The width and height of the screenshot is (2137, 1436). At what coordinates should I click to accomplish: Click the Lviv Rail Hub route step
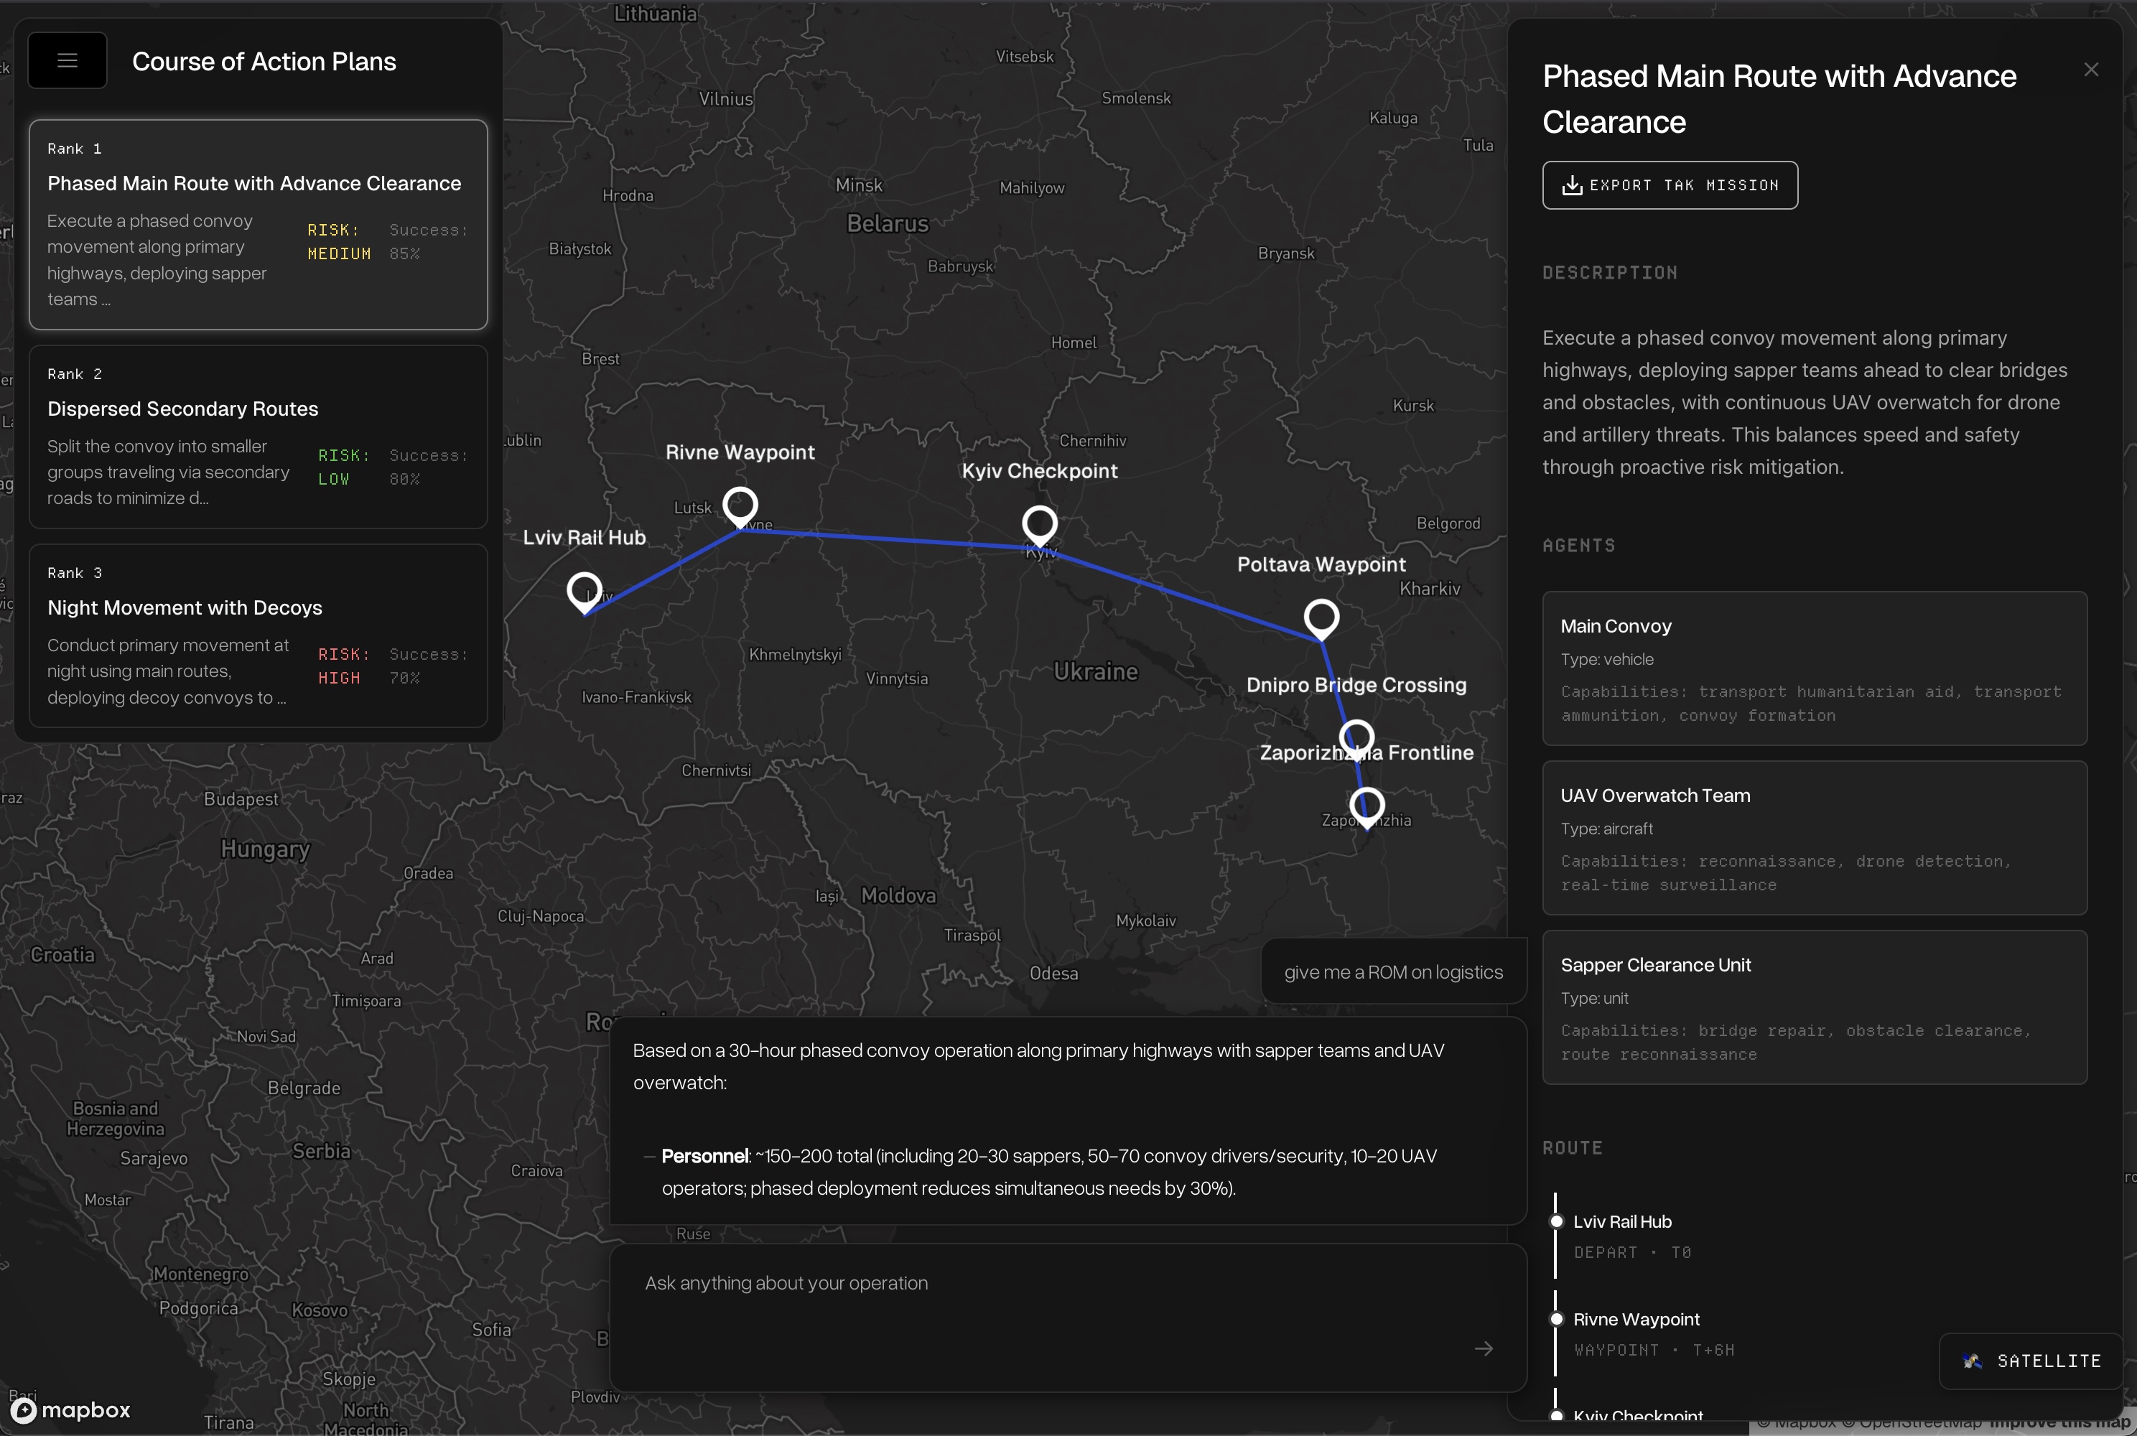(1621, 1222)
